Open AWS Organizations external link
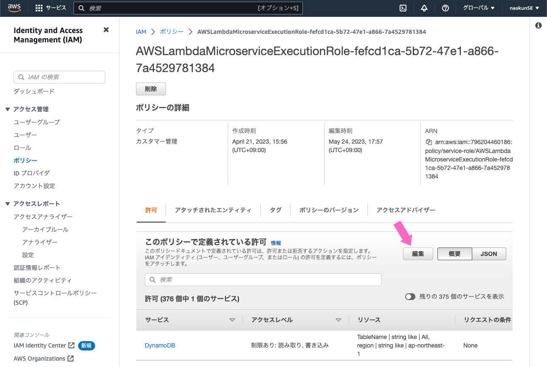547x367 pixels. click(44, 359)
